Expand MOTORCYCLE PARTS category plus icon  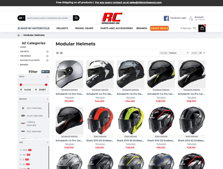click(47, 60)
